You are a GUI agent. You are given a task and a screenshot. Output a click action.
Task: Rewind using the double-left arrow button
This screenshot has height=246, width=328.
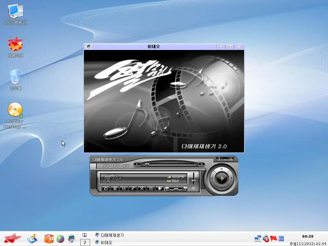[x=137, y=164]
